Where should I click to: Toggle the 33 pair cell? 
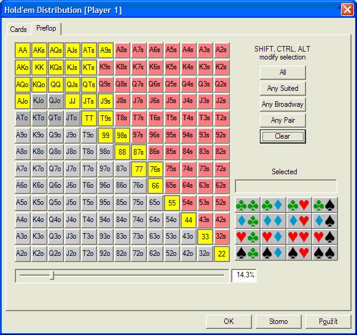(x=205, y=237)
